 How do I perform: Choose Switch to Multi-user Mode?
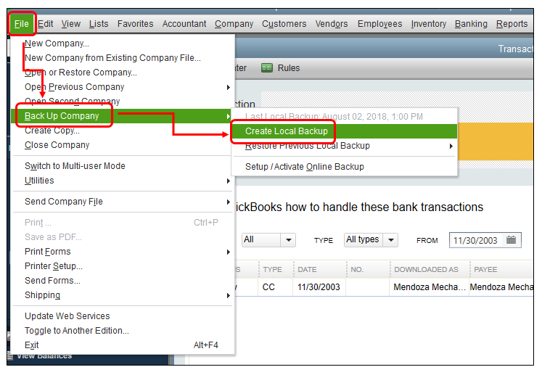[123, 166]
